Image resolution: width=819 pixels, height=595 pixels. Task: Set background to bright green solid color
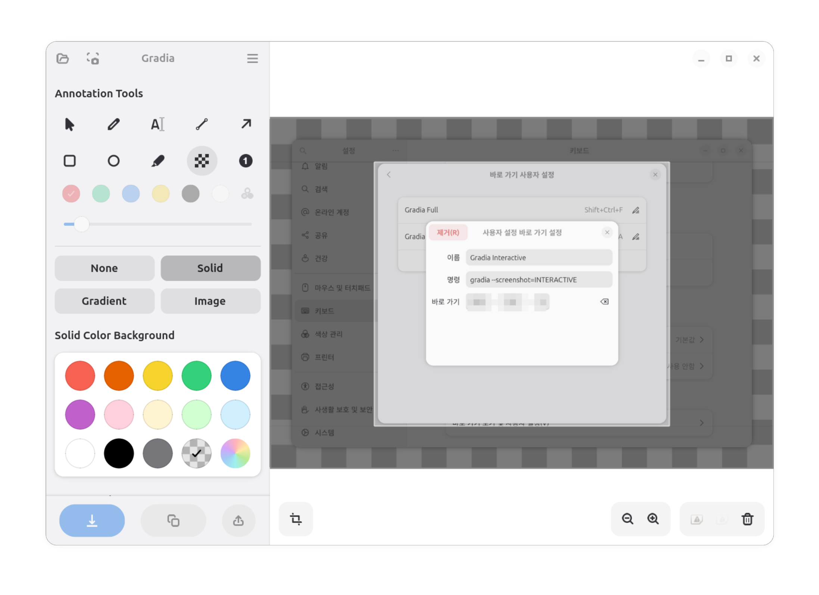(197, 376)
